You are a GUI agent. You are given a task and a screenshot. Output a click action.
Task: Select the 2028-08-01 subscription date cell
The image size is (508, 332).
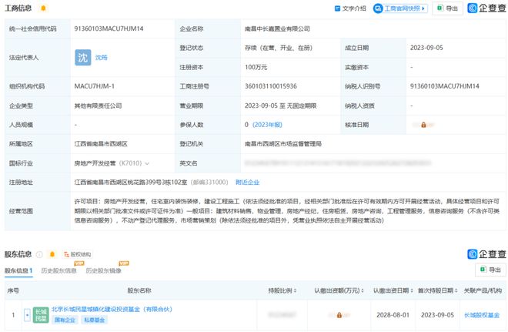pyautogui.click(x=393, y=315)
